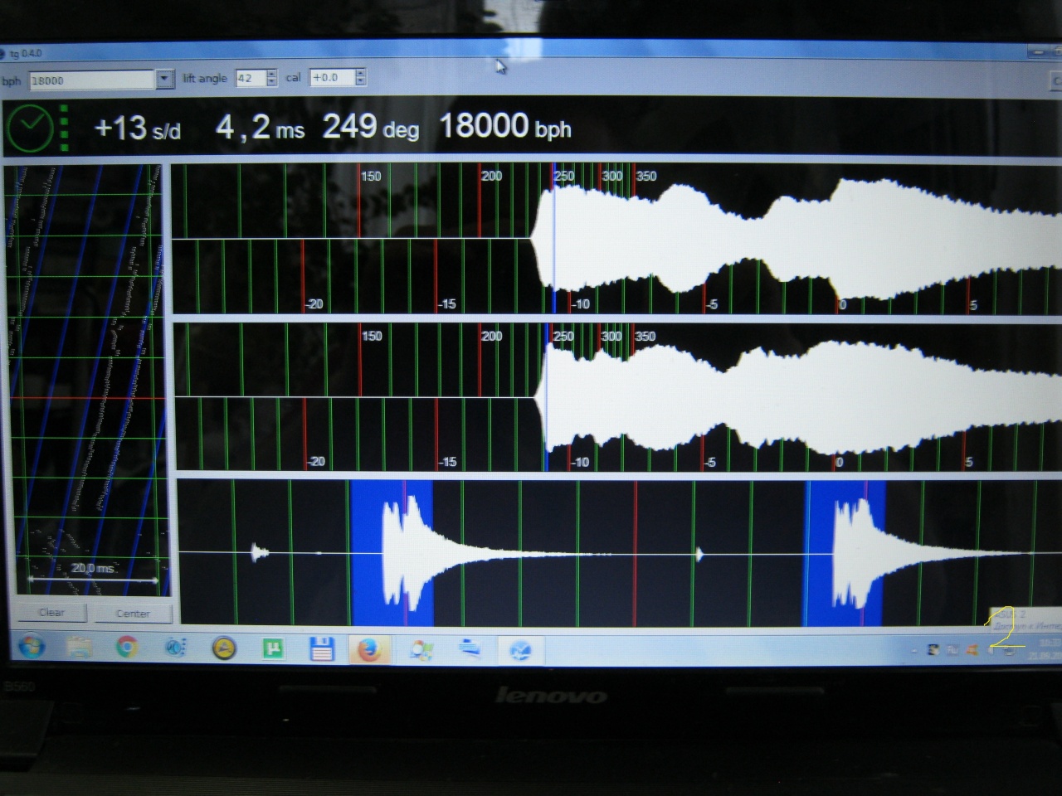Open the green uTorrent taskbar icon
Screen dimensions: 1062x796
point(272,648)
